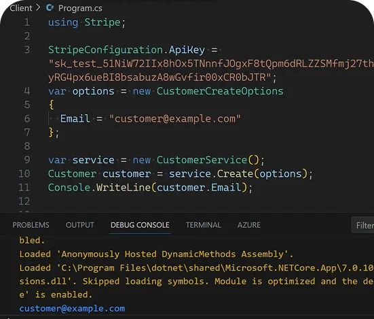The width and height of the screenshot is (374, 319).
Task: Click the yRG4px6ue key continuation line
Action: (162, 78)
